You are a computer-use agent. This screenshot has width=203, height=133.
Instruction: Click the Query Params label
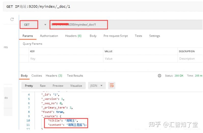pyautogui.click(x=32, y=44)
